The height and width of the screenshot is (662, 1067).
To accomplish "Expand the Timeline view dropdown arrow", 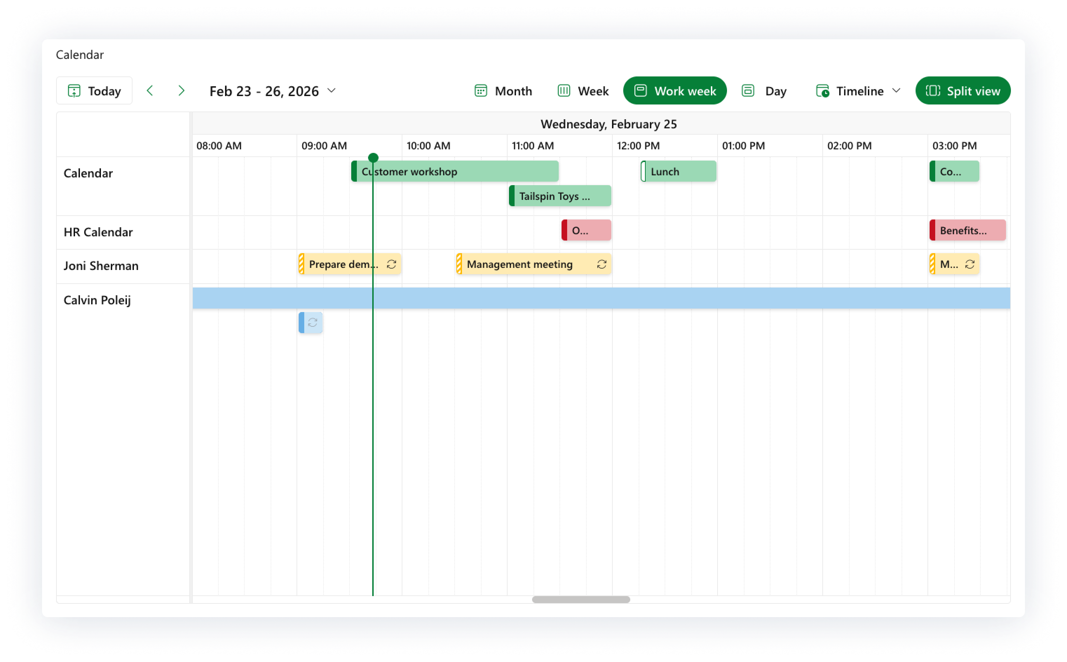I will pos(896,90).
